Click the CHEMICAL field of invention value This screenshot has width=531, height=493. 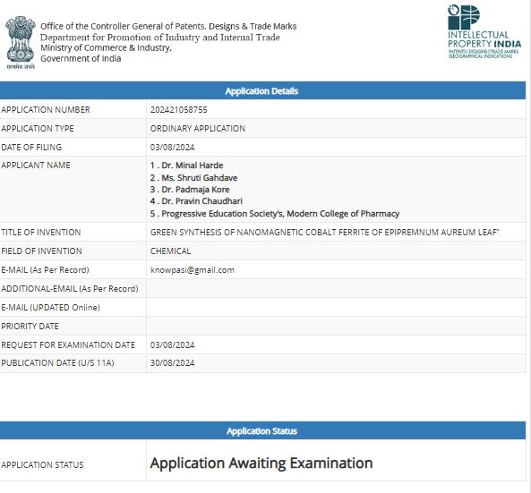point(170,251)
